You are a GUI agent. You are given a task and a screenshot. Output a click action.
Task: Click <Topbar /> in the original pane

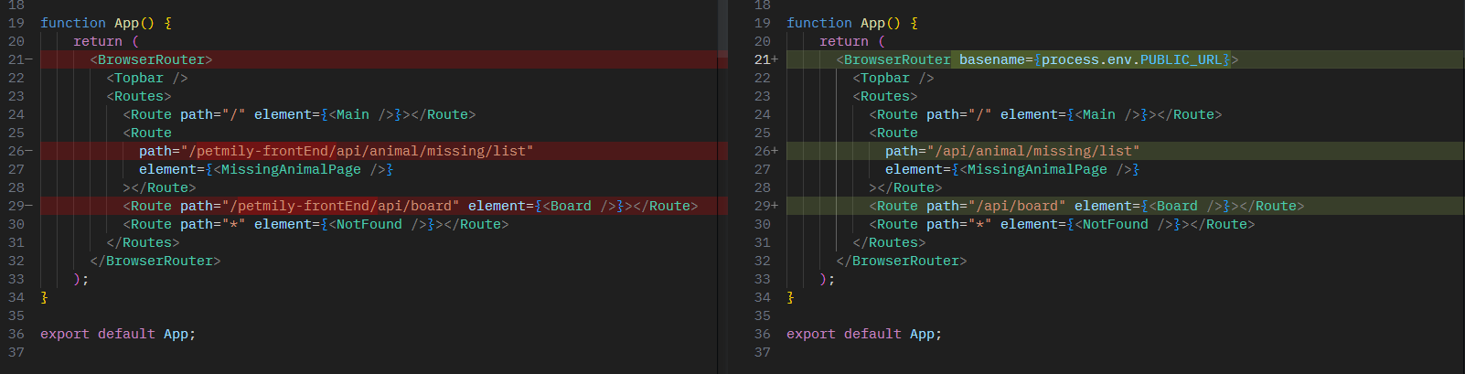[x=147, y=78]
